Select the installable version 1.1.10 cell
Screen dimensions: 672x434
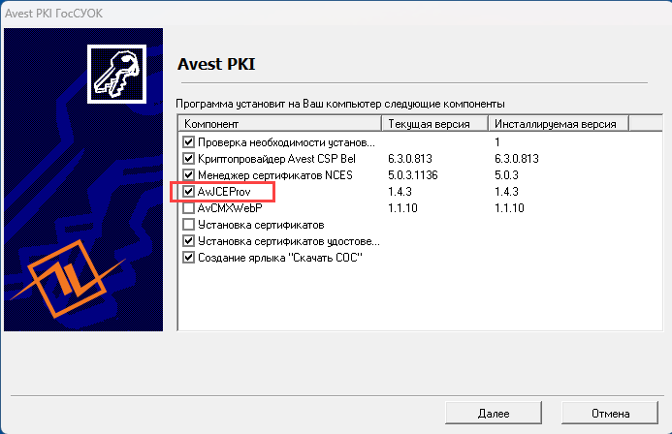click(x=508, y=208)
